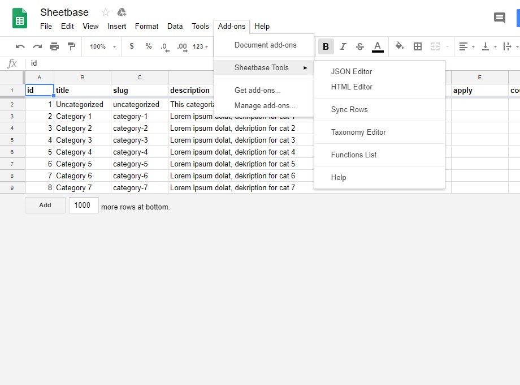Screen dimensions: 520x385
Task: Star the Sheetbase document
Action: click(106, 12)
